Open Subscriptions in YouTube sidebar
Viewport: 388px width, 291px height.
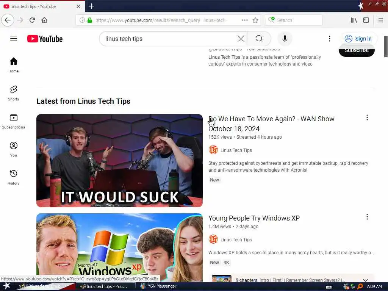14,121
